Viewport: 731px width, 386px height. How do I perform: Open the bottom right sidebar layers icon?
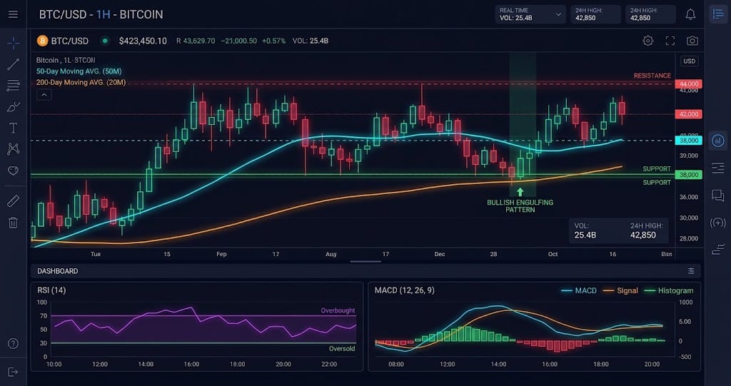pyautogui.click(x=718, y=250)
